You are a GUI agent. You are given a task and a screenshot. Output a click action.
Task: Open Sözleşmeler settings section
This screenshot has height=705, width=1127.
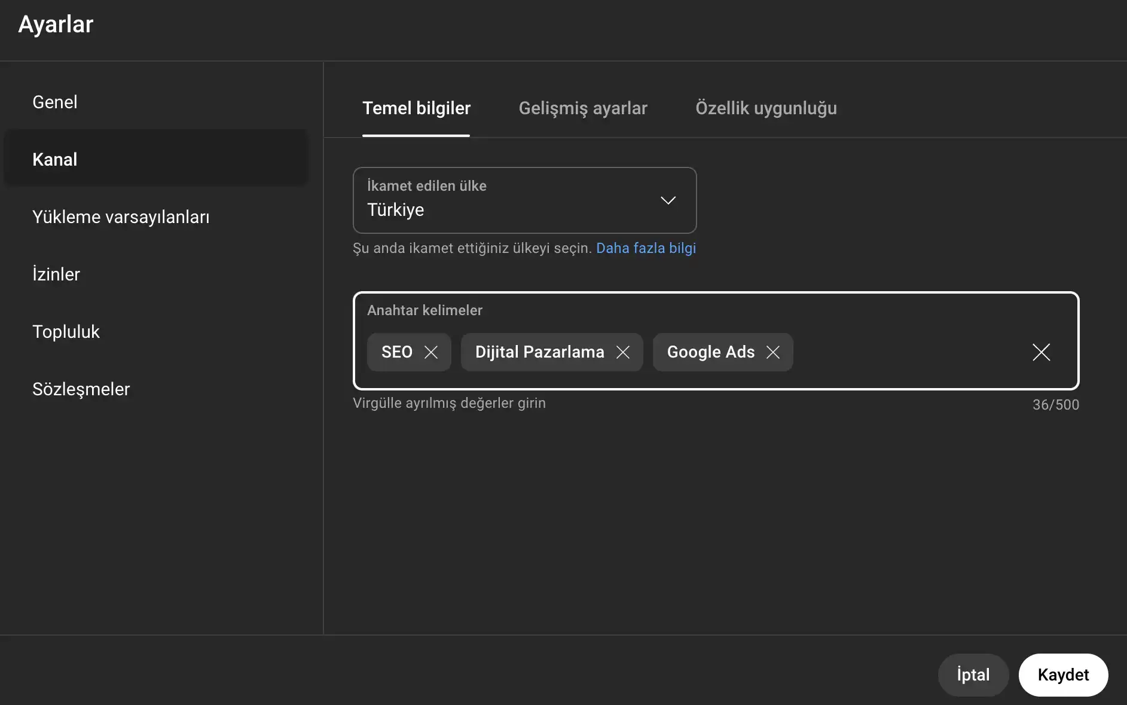pos(156,389)
